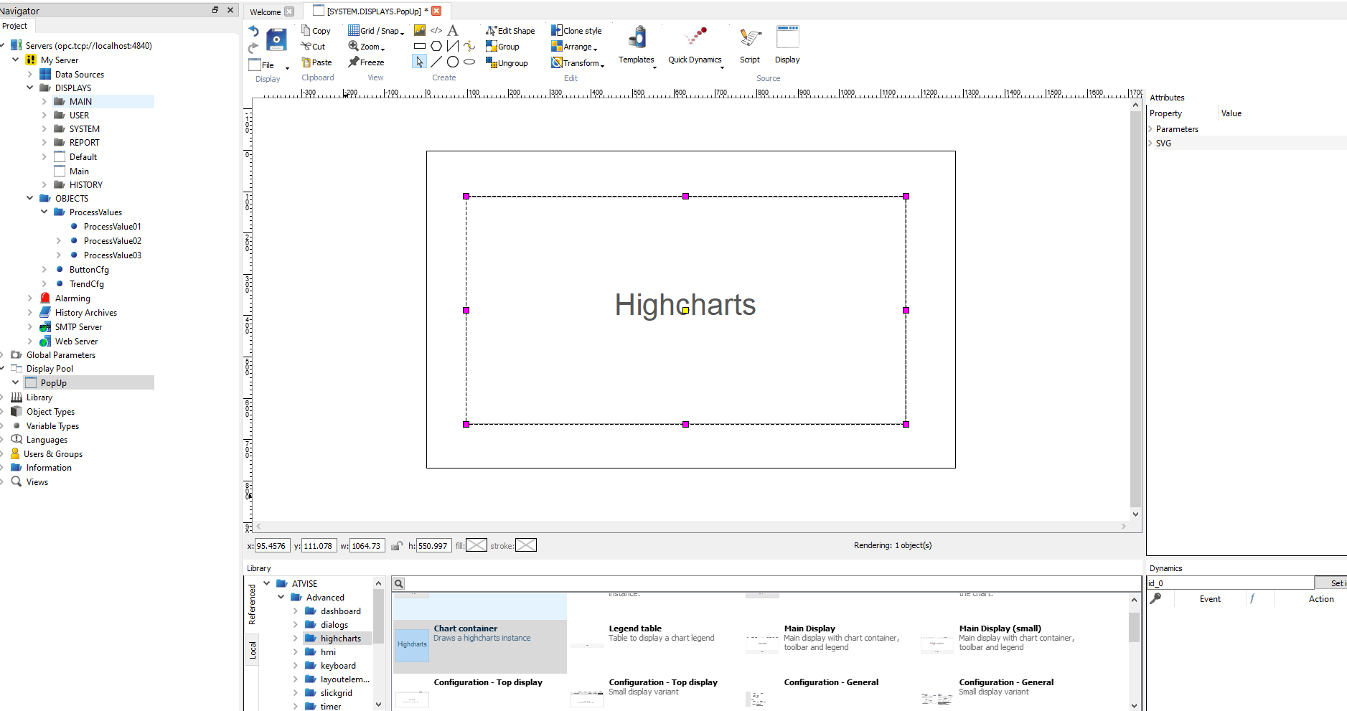Select ProcessValue02 in the tree
The height and width of the screenshot is (711, 1347).
[112, 241]
